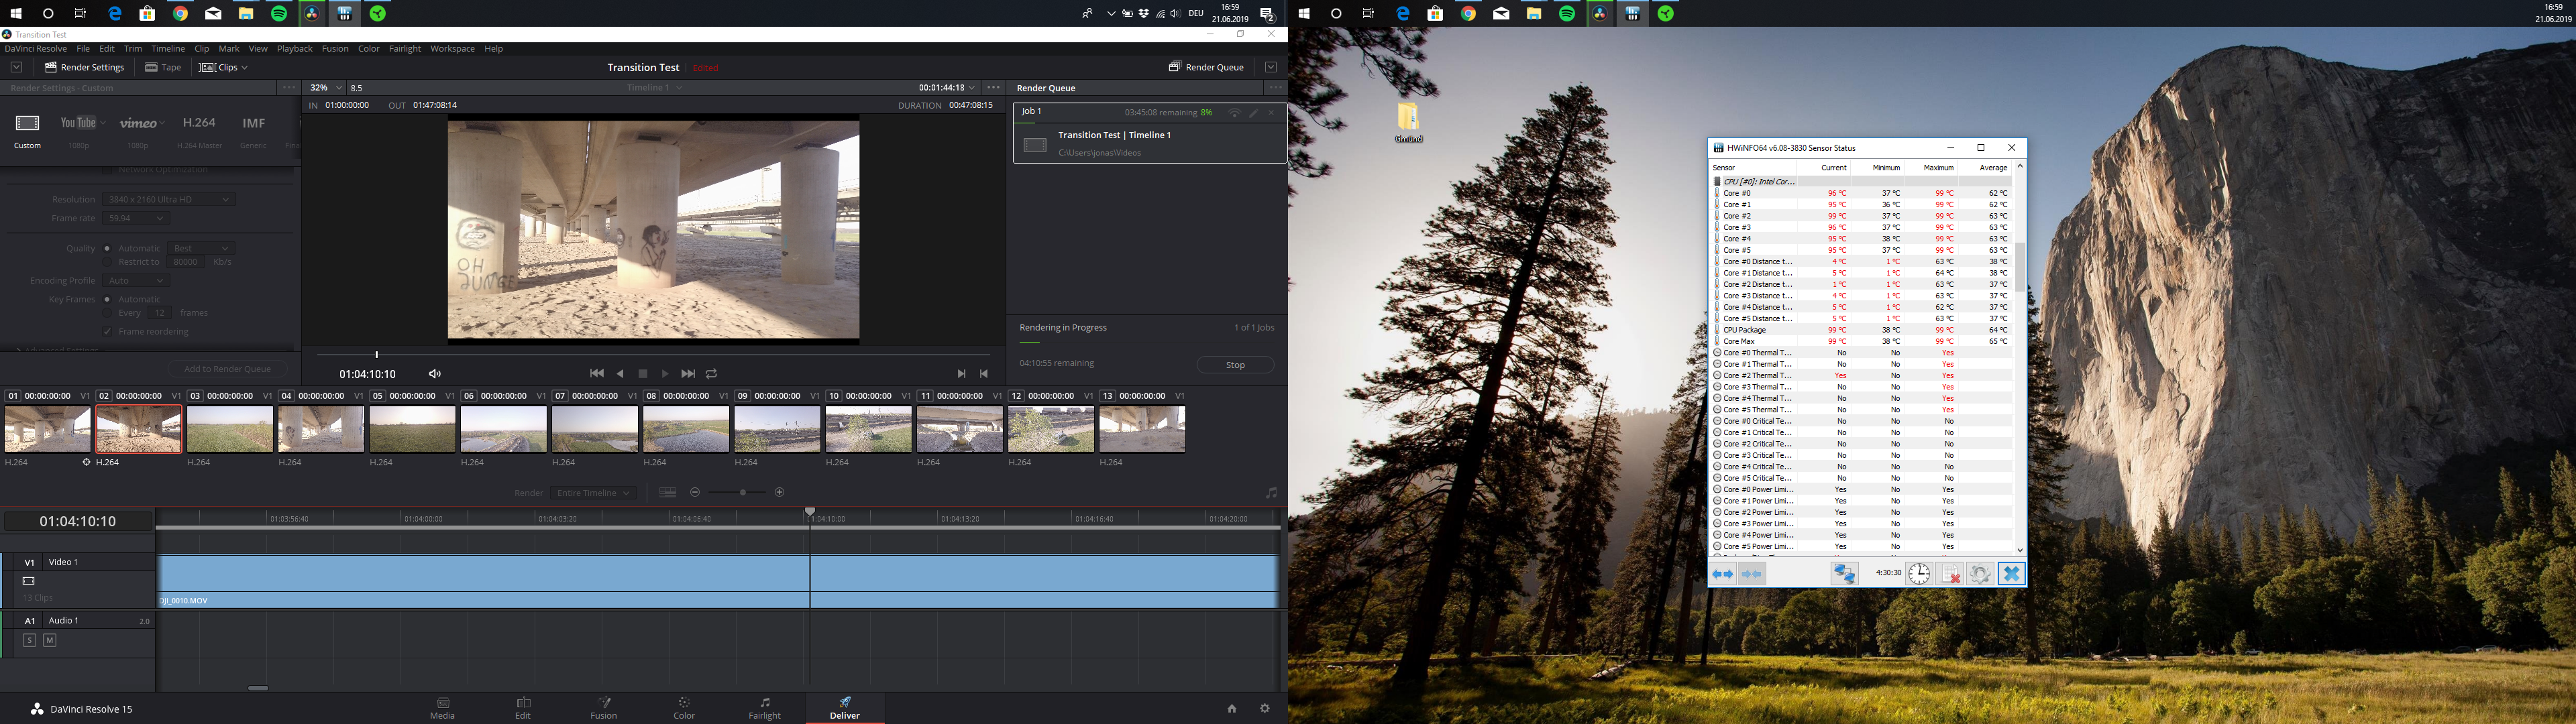Switch to the Color page tab
The width and height of the screenshot is (2576, 724).
pos(684,708)
